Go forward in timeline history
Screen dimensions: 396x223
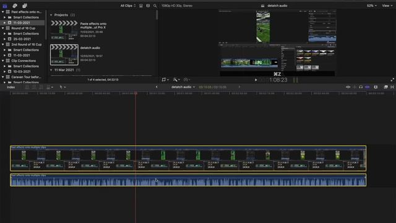pos(239,87)
